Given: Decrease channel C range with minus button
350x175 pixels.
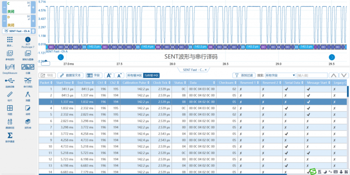Looking at the screenshot, I should (x=4, y=7).
